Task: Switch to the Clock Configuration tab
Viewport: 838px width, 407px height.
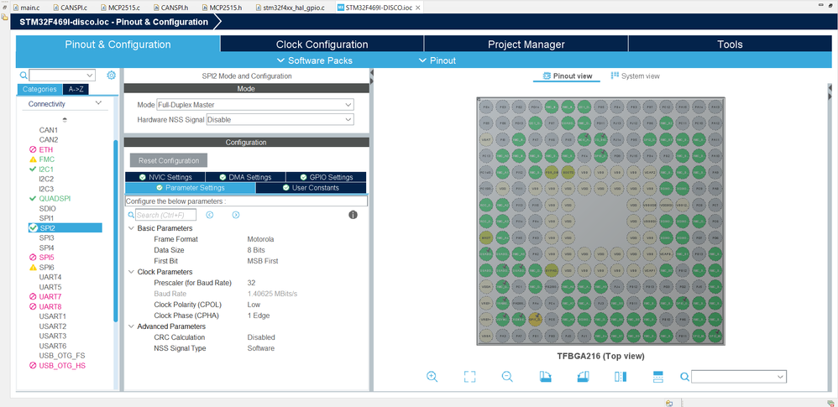Action: coord(322,44)
